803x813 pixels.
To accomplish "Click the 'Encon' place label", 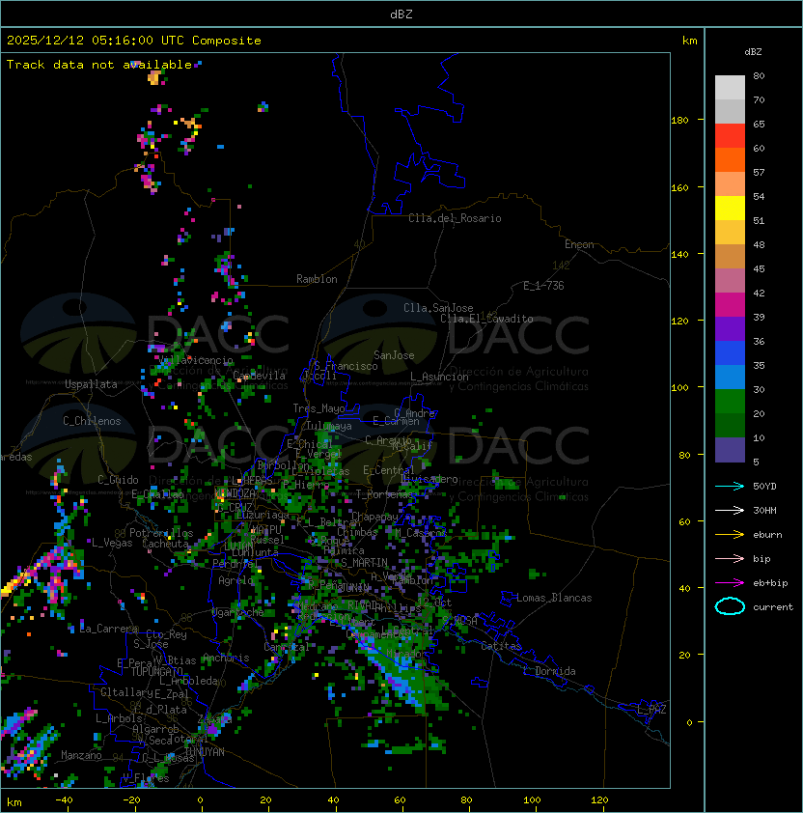I will click(x=579, y=244).
